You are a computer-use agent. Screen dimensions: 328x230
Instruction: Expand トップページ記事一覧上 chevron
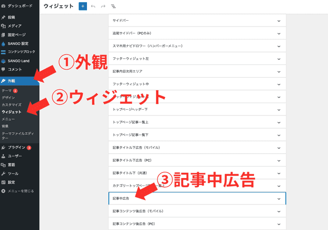click(279, 122)
